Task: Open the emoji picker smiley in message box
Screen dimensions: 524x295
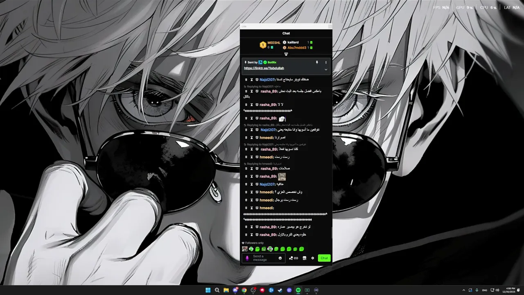Action: [x=280, y=258]
